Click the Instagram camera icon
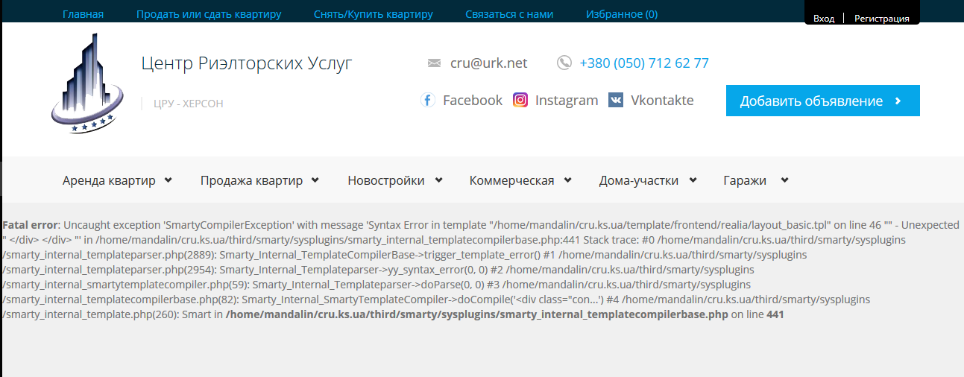The width and height of the screenshot is (964, 377). (520, 100)
